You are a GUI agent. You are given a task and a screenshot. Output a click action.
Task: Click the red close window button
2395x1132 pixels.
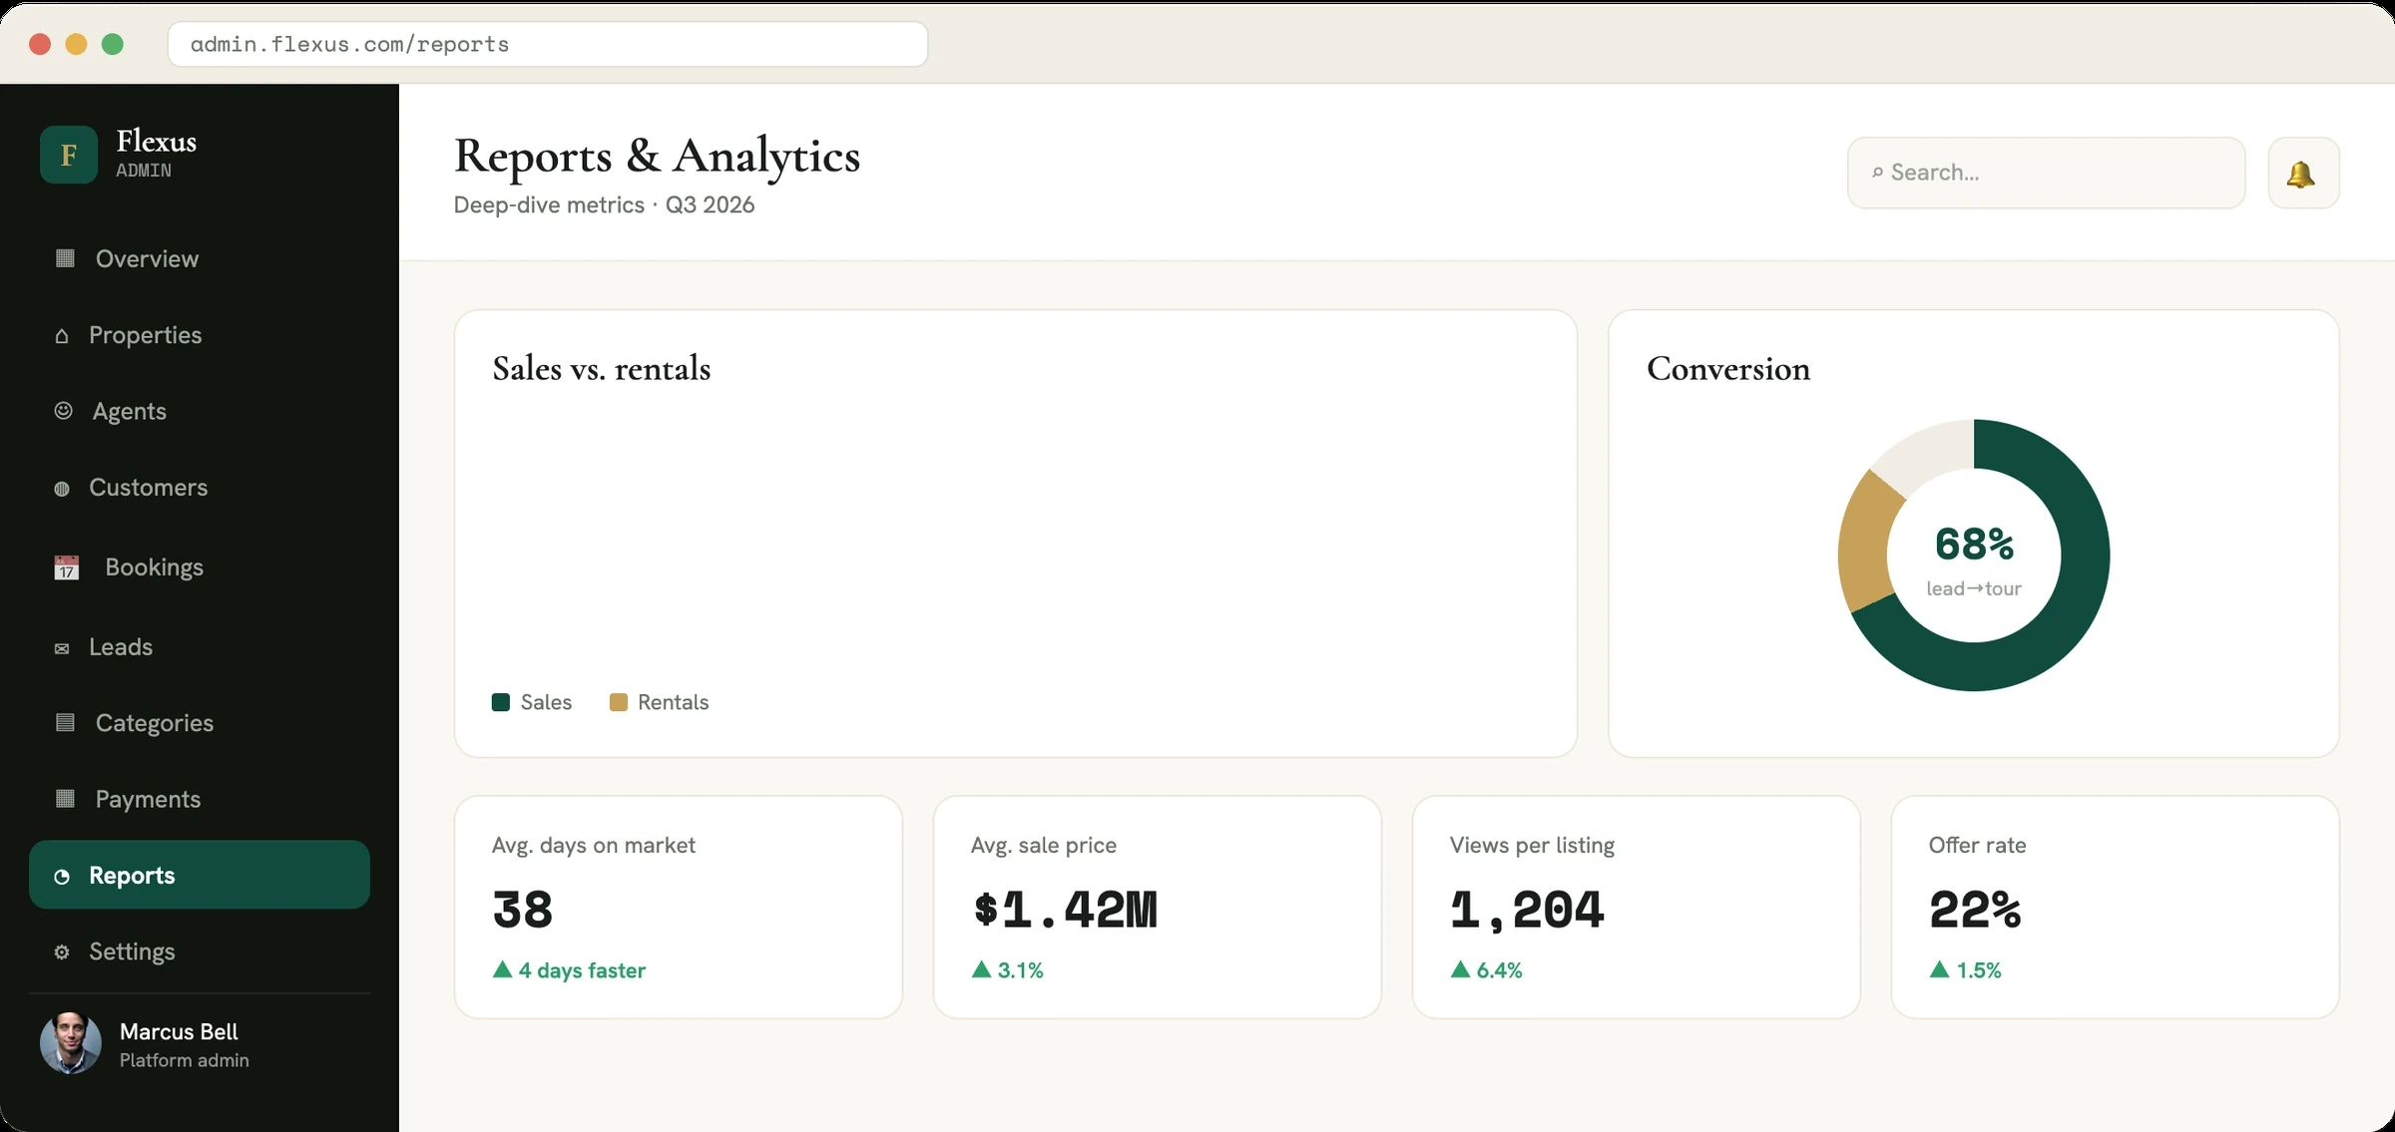point(40,44)
